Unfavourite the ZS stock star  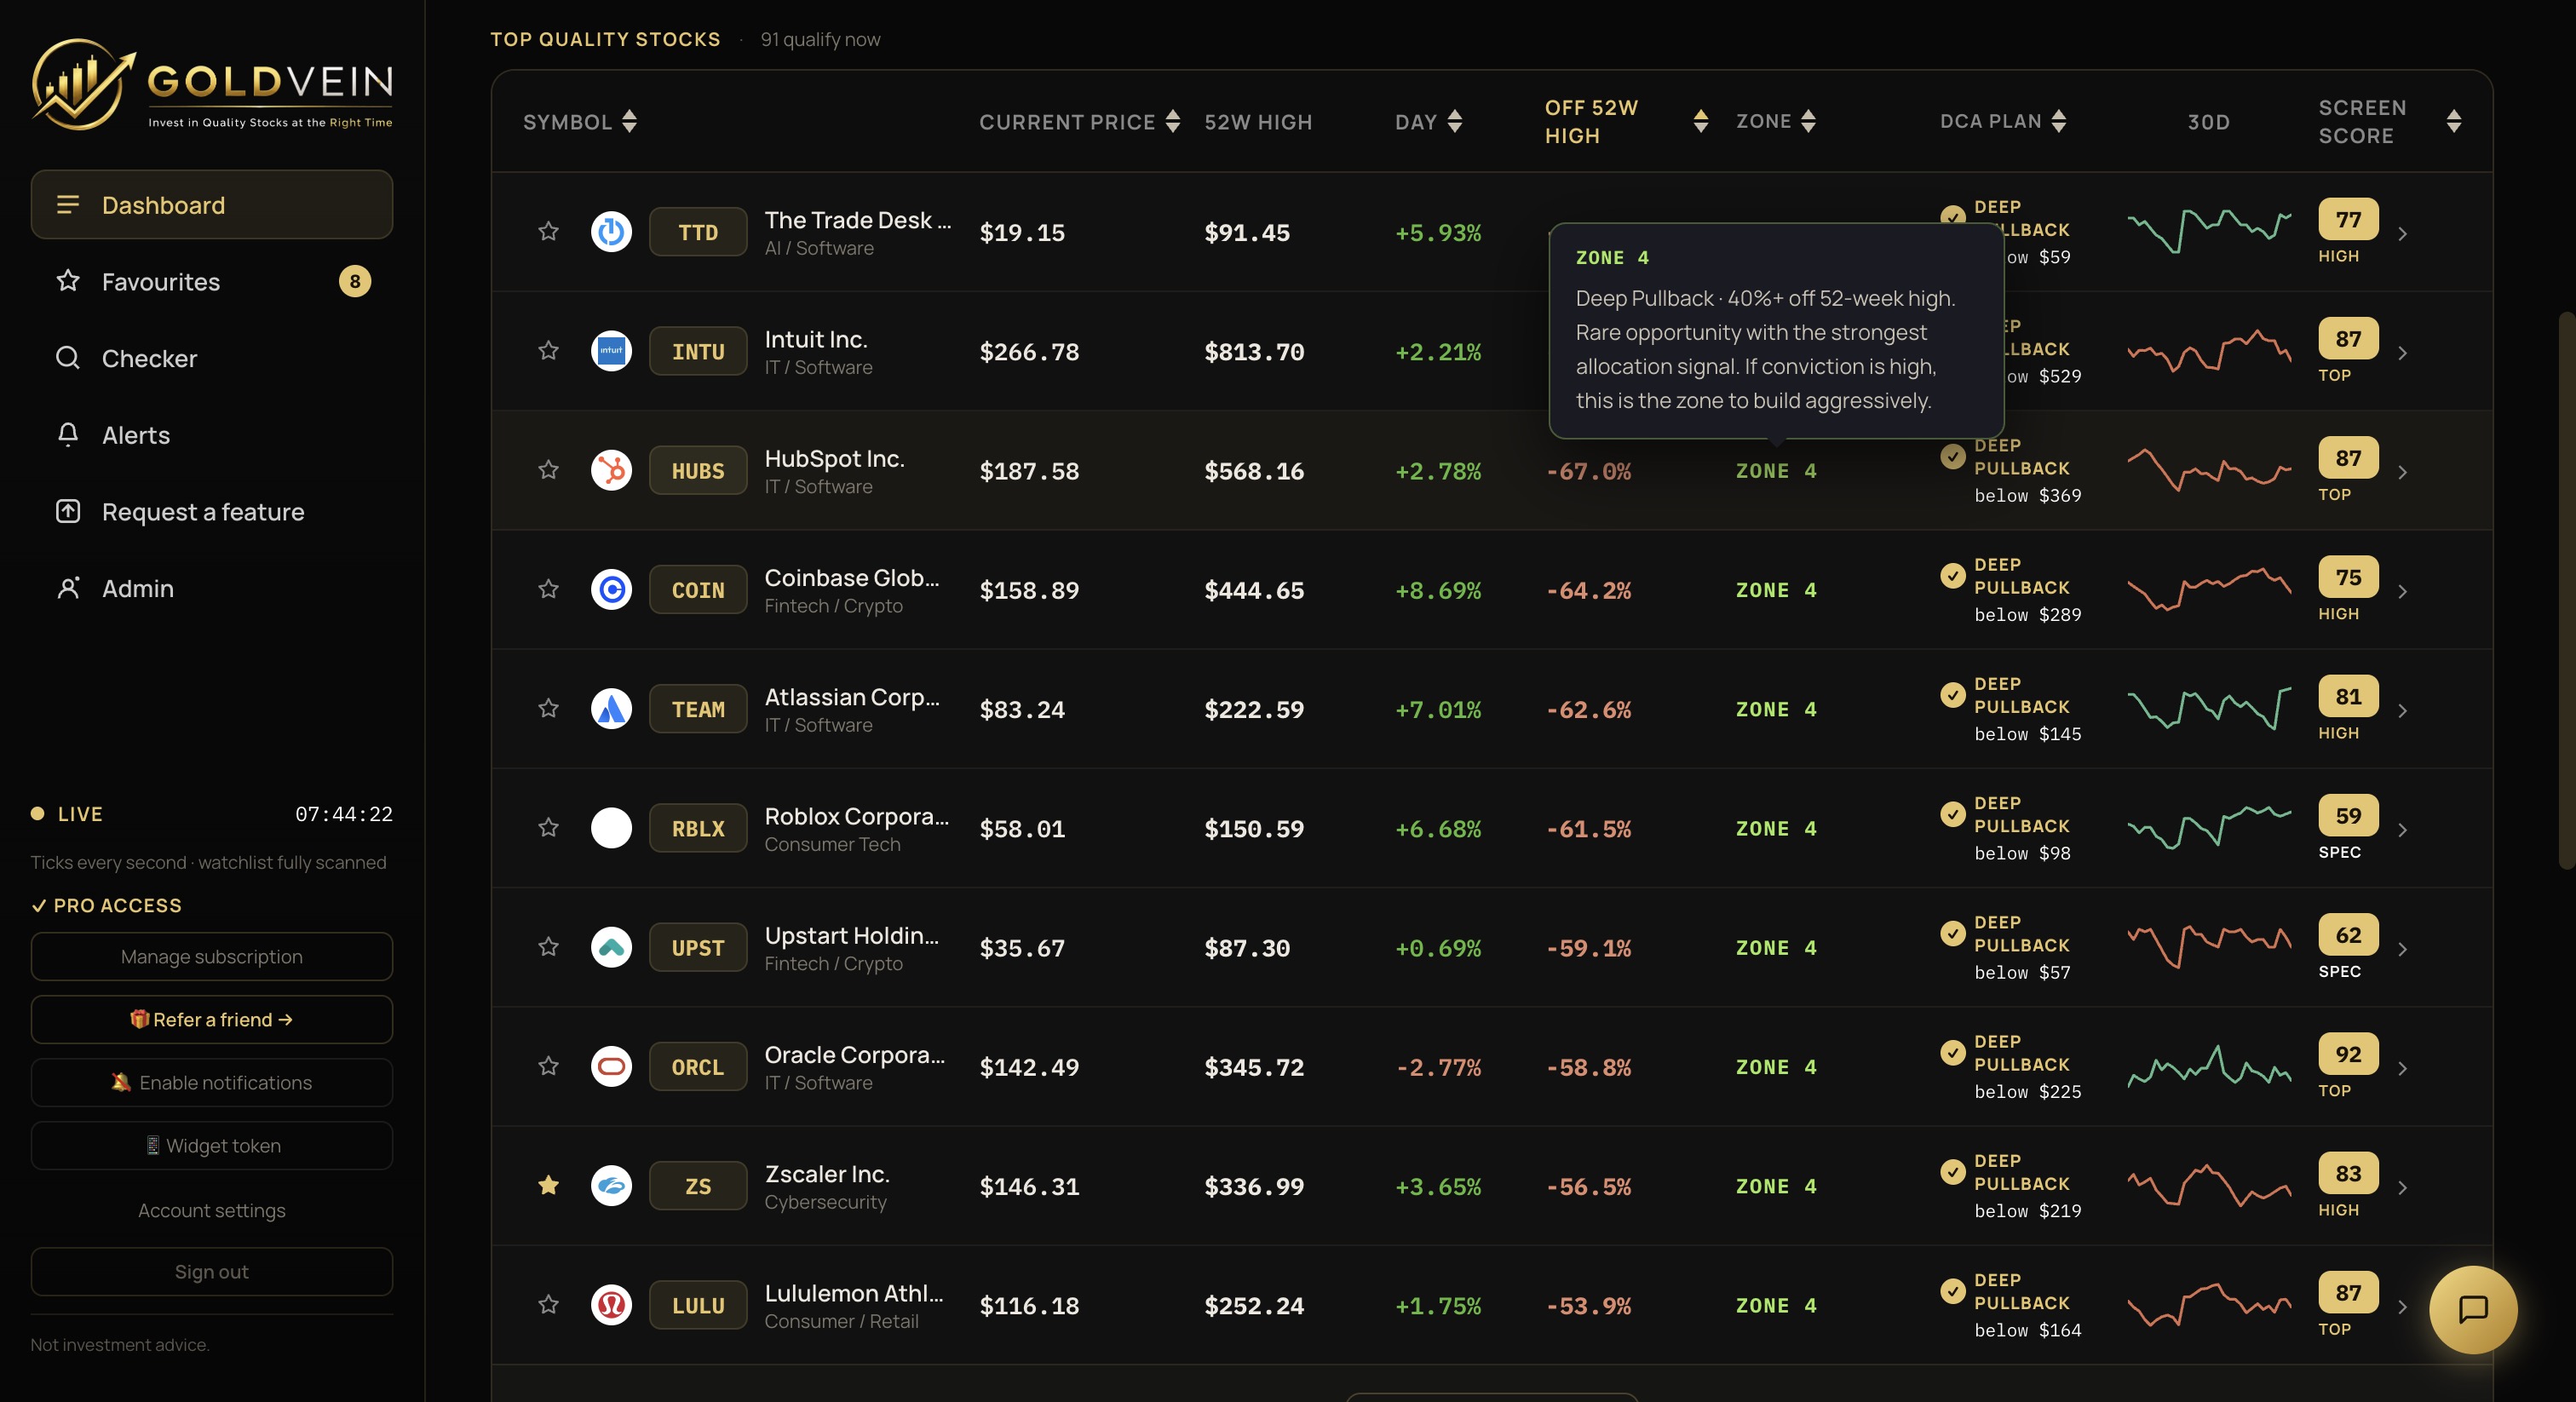tap(548, 1186)
